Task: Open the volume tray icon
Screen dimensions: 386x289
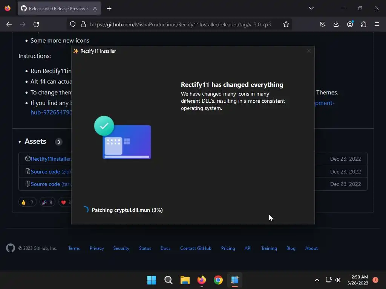Action: tap(337, 280)
